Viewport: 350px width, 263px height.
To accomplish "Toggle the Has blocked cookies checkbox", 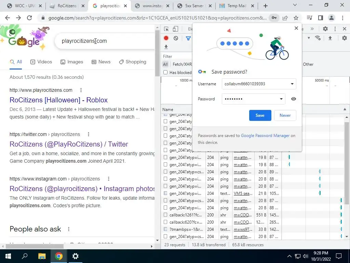I will [x=165, y=72].
